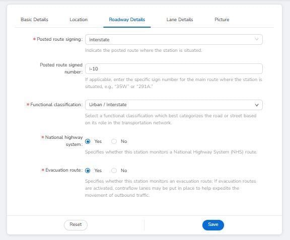Select Yes for Evacuation route
290x240 pixels.
[88, 171]
